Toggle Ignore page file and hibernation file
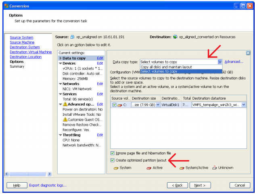This screenshot has height=194, width=255. (113, 153)
